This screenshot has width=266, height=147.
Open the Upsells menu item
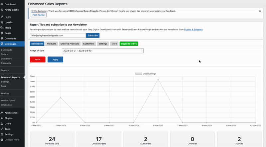pos(9,22)
